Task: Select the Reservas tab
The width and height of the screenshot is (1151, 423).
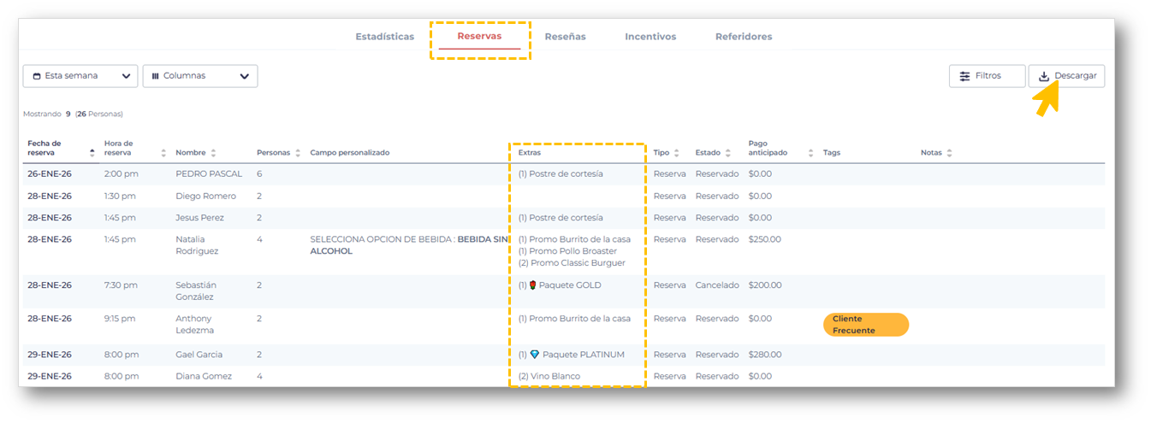Action: pyautogui.click(x=479, y=36)
